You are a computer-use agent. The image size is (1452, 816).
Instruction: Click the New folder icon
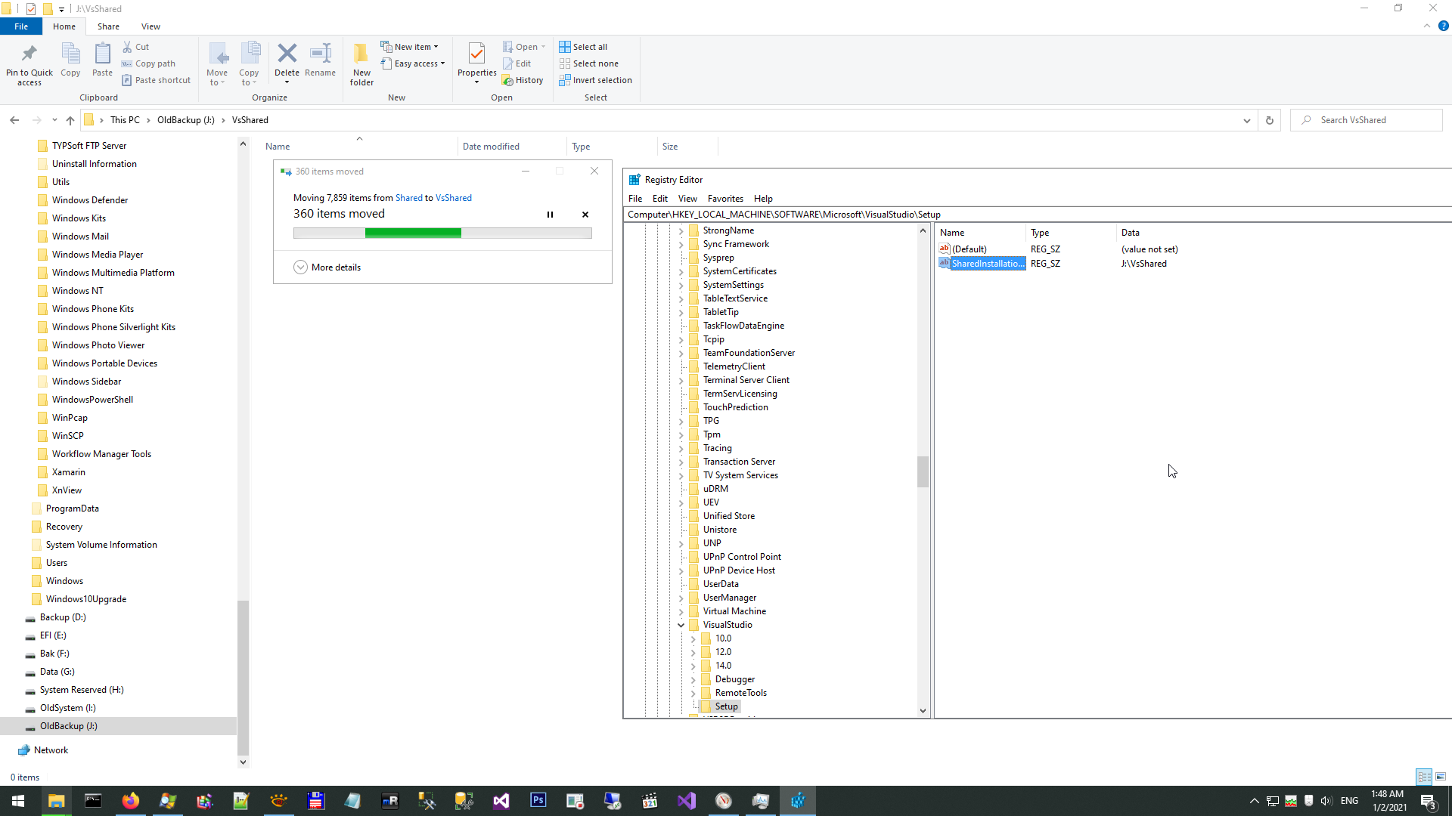pos(361,54)
